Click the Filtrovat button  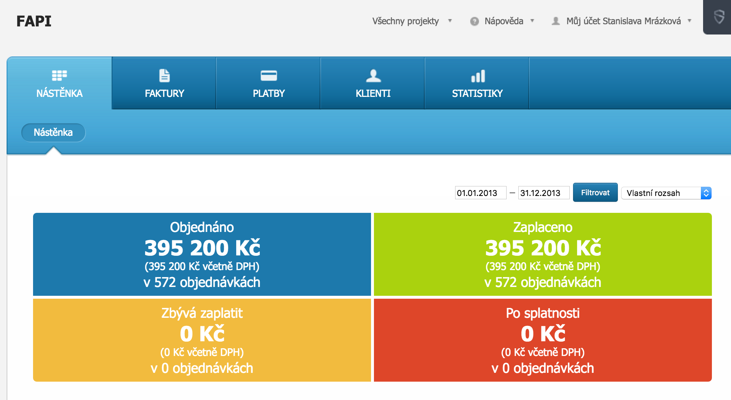[595, 192]
